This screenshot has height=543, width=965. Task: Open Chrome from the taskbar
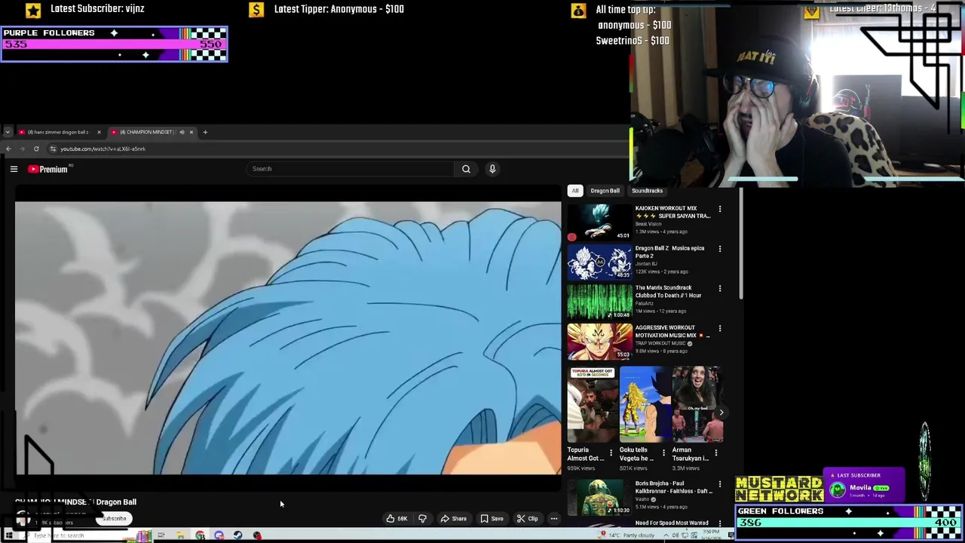tap(200, 535)
